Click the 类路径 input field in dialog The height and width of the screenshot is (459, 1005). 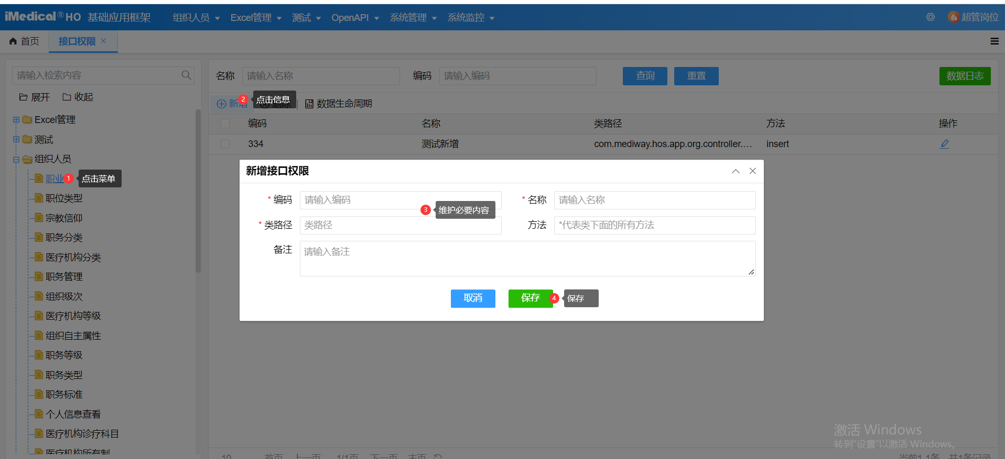pyautogui.click(x=400, y=226)
